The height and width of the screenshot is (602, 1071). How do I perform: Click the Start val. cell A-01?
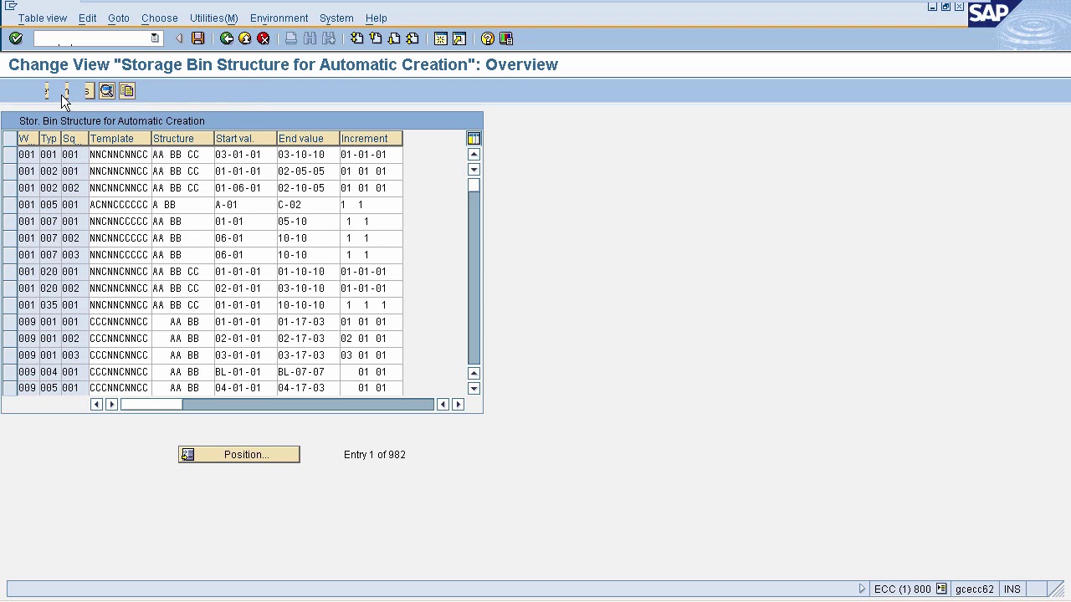tap(245, 205)
